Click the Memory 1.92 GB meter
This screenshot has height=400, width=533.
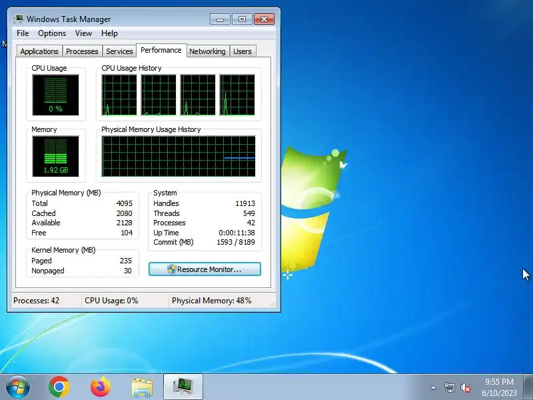pos(55,157)
